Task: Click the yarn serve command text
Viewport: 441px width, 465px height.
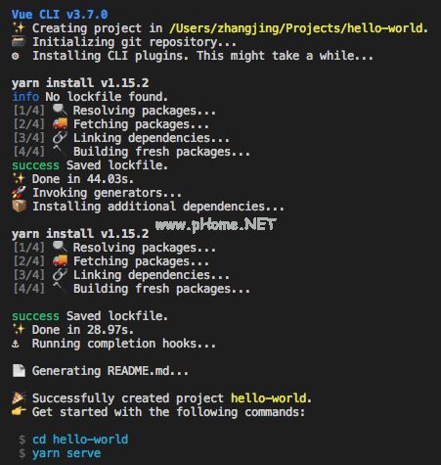Action: pos(66,453)
